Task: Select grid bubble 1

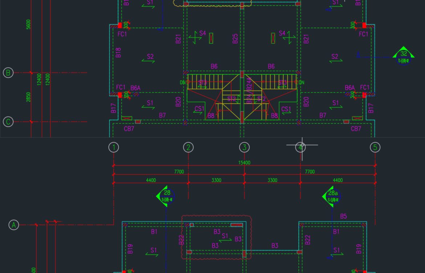Action: [x=114, y=147]
